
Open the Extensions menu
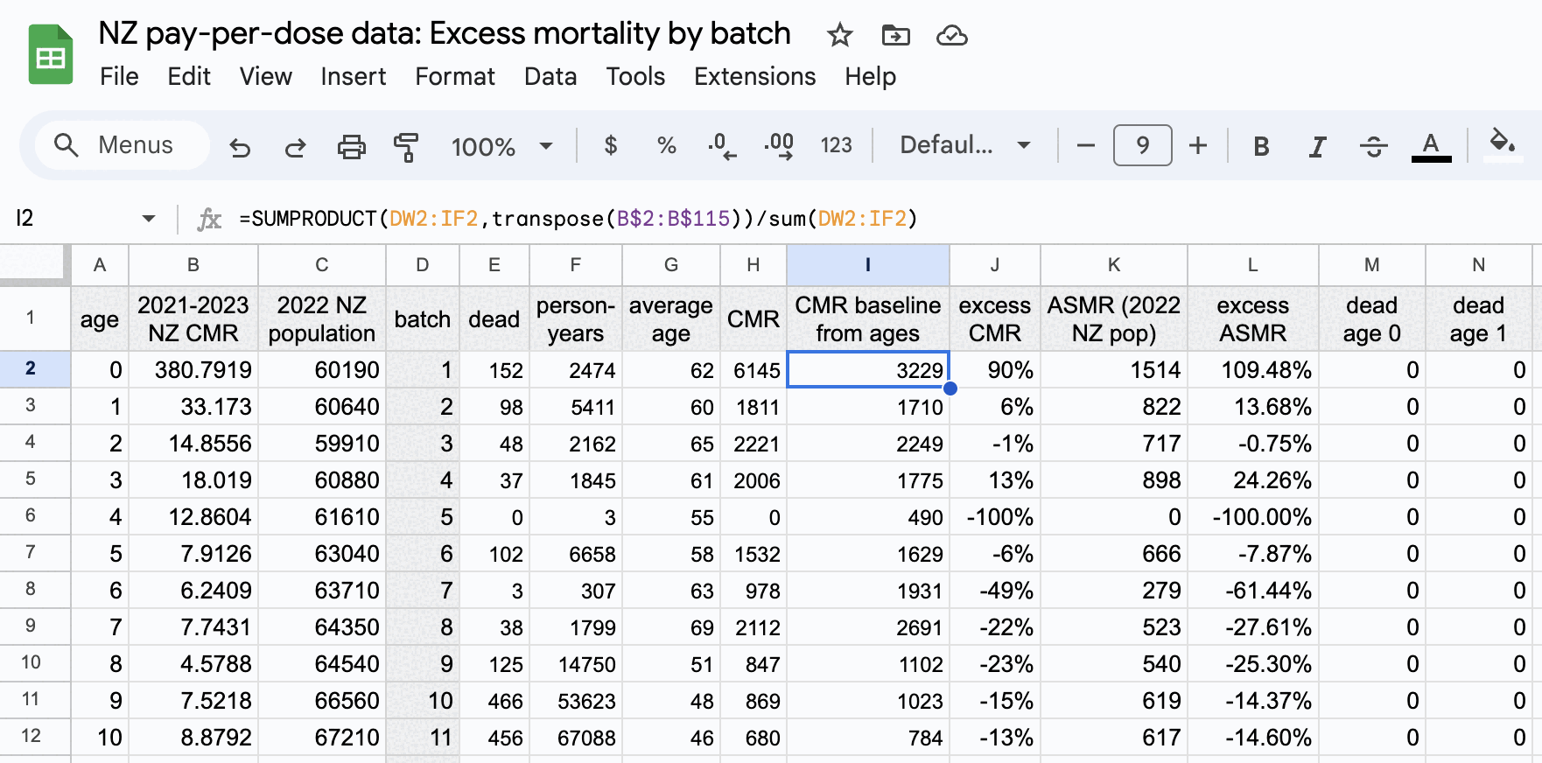(x=754, y=77)
